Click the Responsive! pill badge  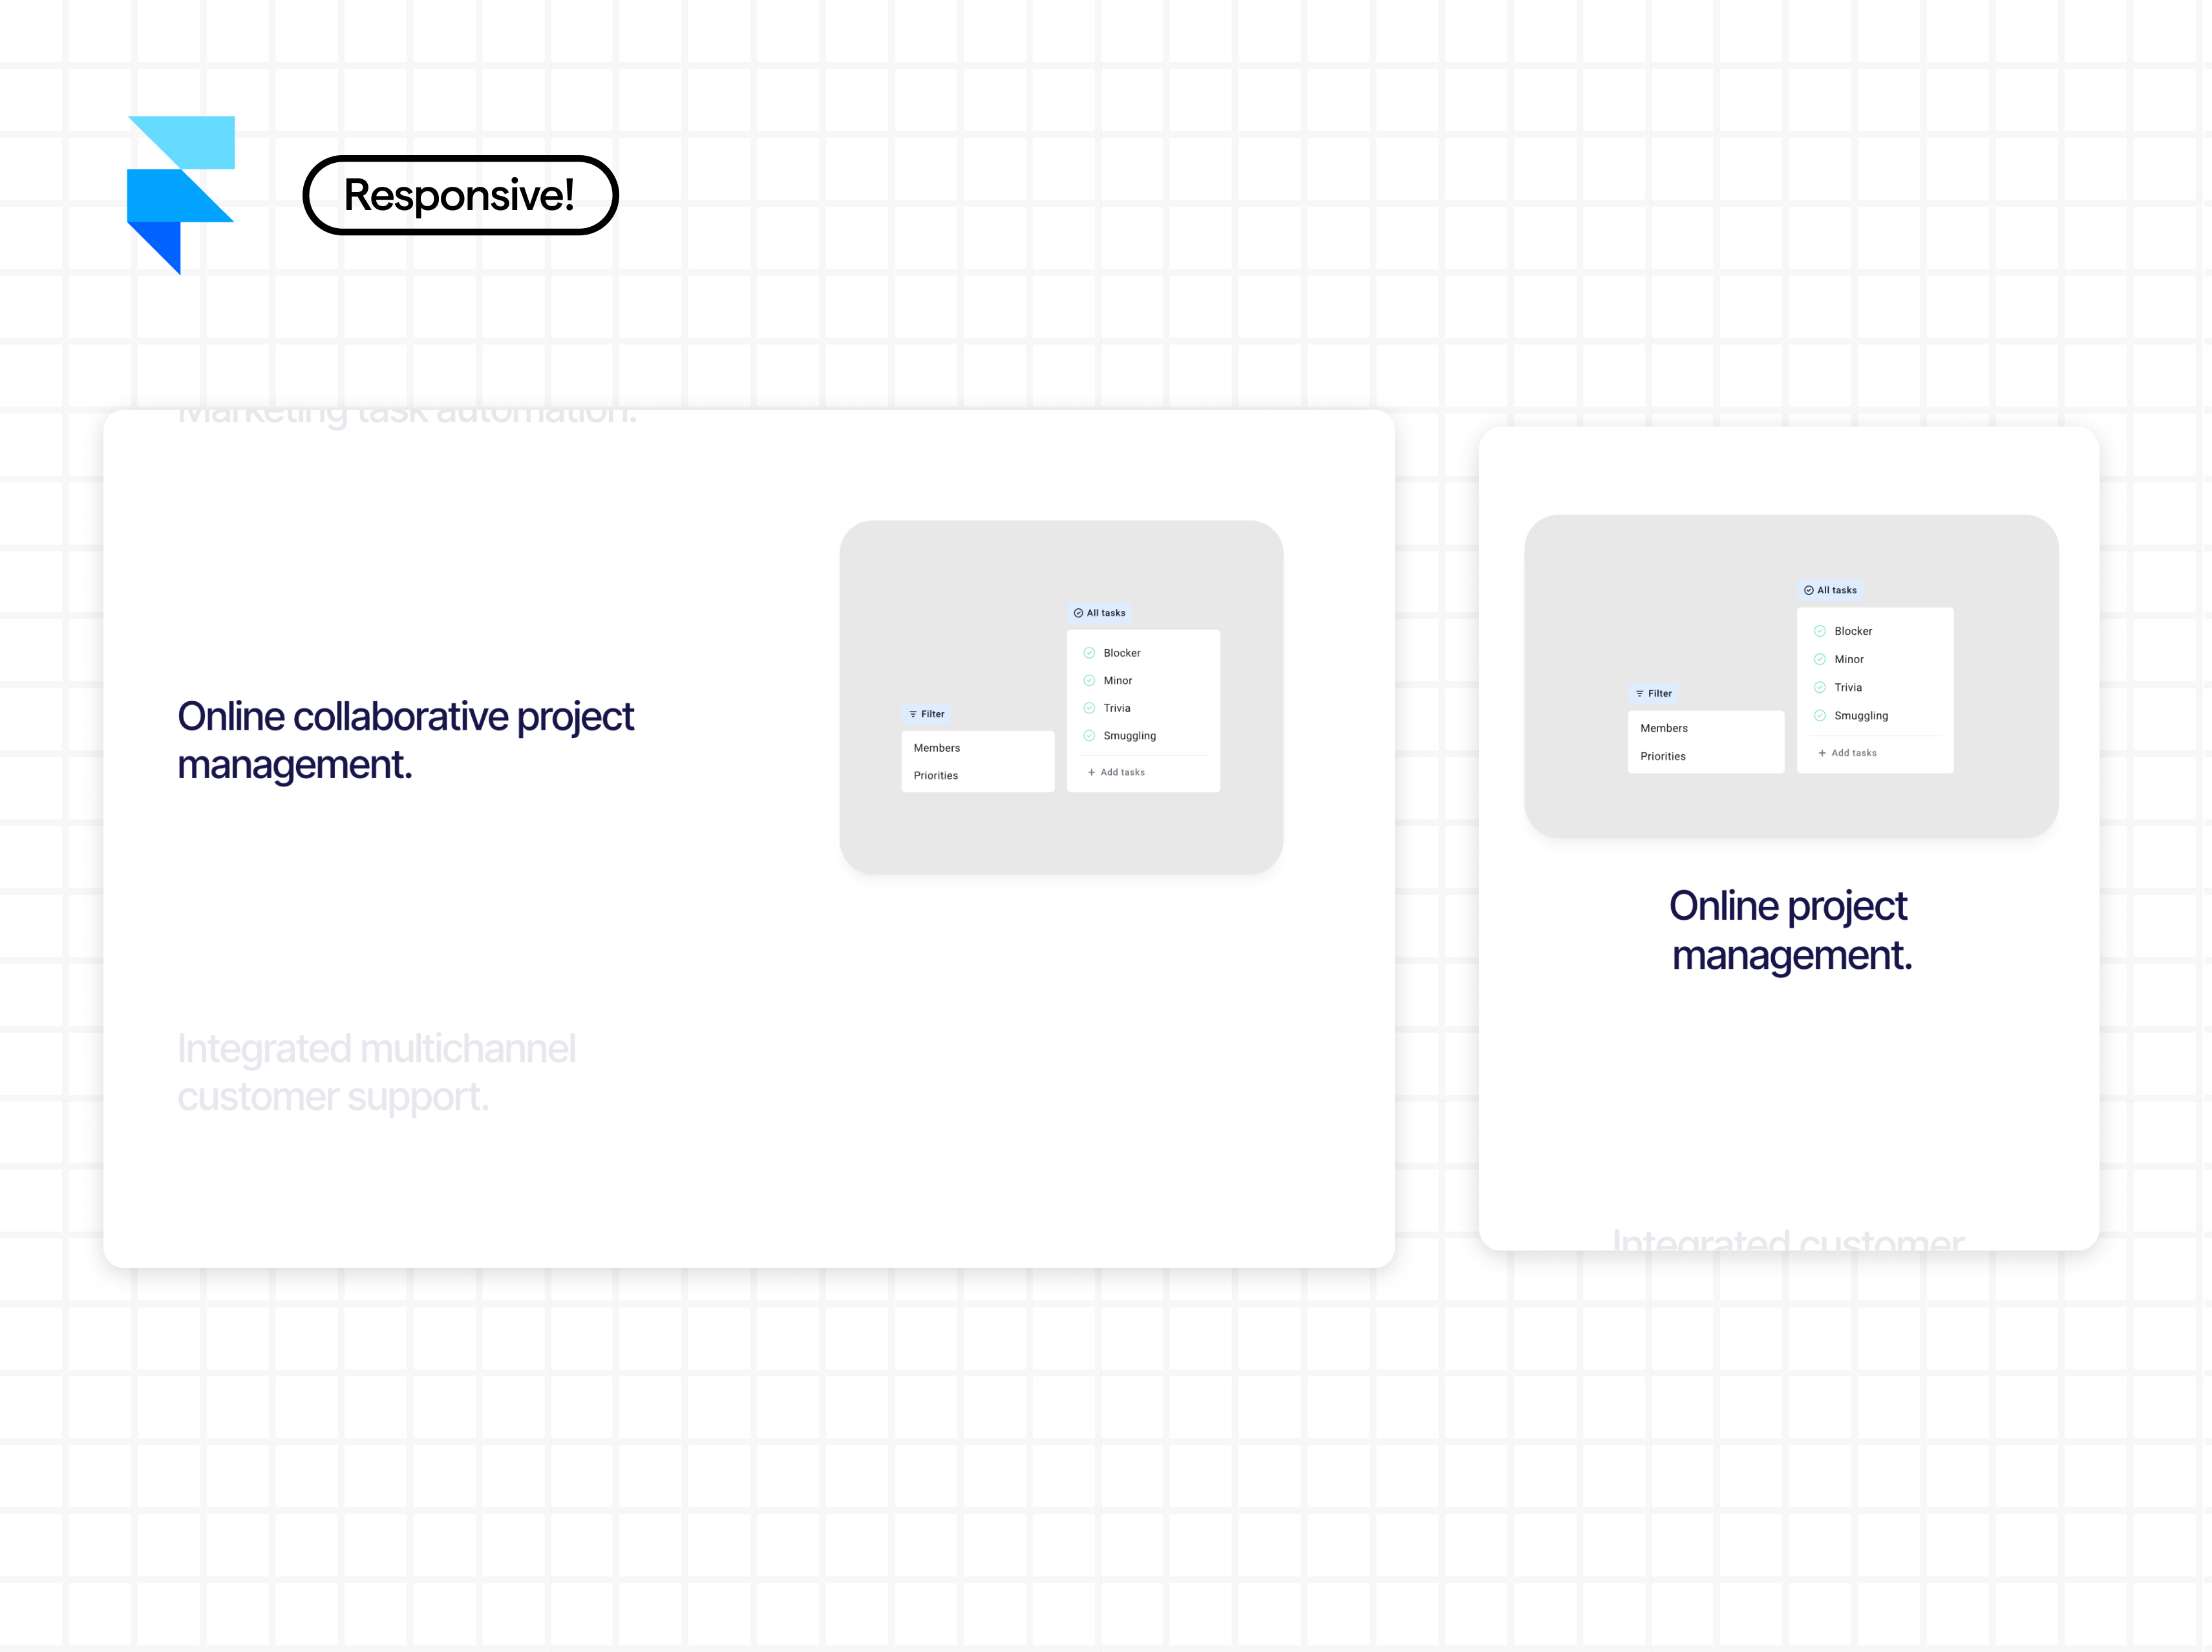[460, 195]
